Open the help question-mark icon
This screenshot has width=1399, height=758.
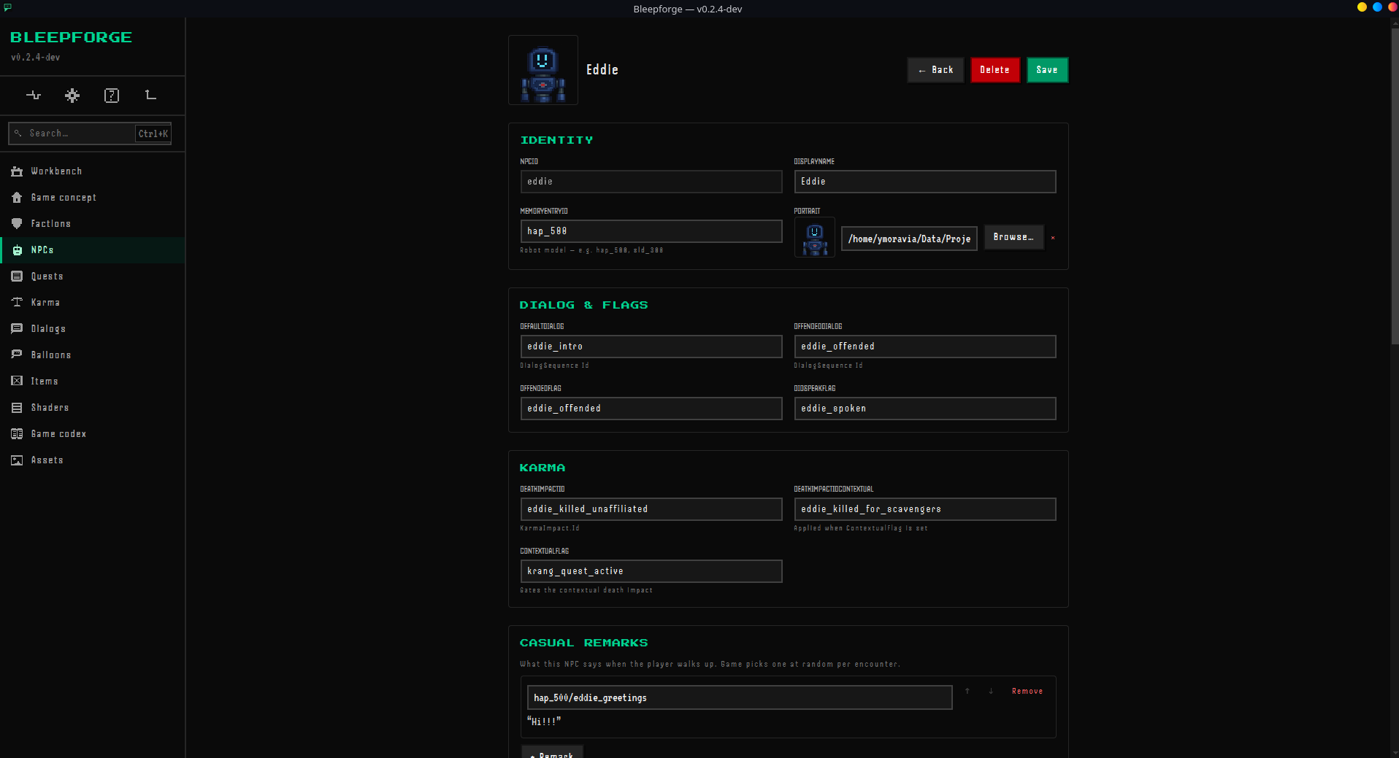coord(112,96)
